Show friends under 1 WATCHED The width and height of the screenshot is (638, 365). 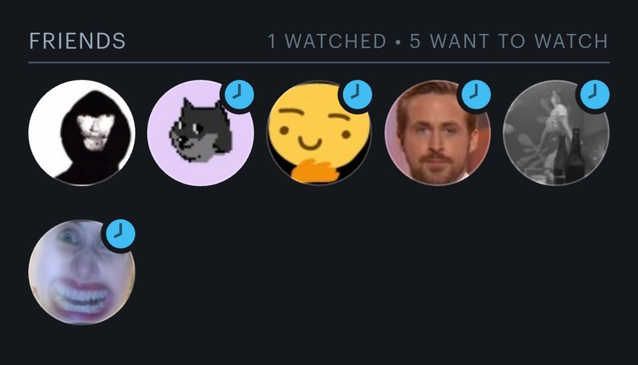tap(327, 41)
